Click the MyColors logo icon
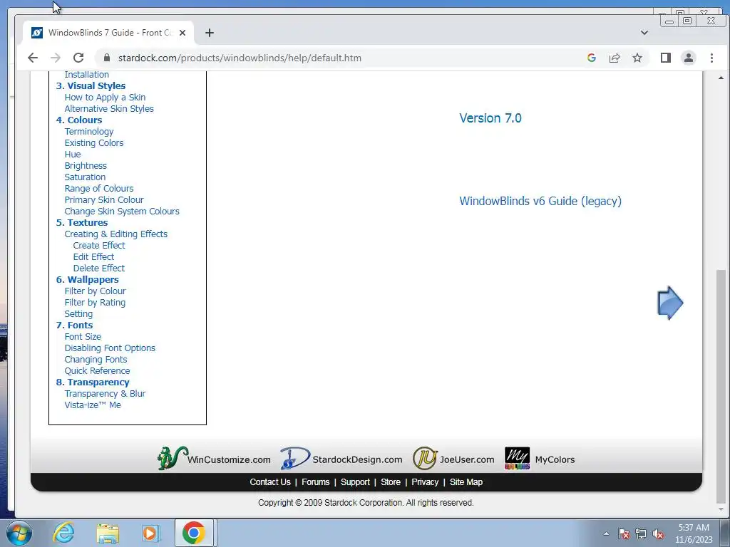730x547 pixels. click(x=517, y=458)
